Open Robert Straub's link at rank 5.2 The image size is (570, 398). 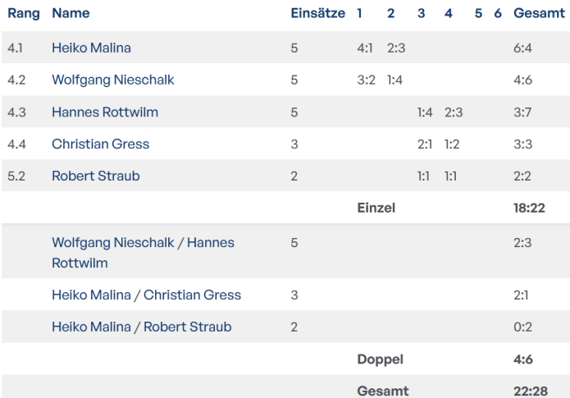pos(95,176)
